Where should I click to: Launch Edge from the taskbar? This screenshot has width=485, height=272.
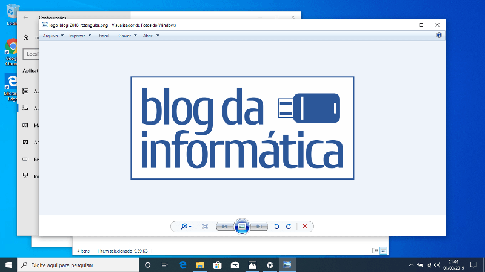pos(183,265)
